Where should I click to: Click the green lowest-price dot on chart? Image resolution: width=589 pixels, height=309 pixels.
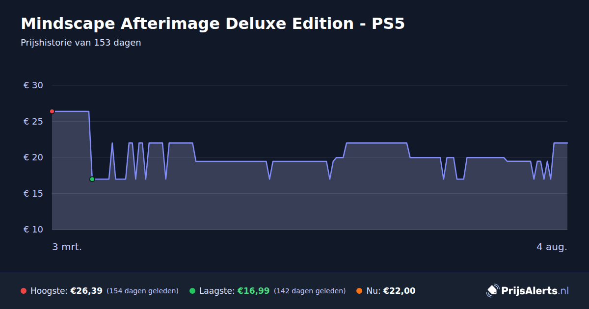pos(92,179)
